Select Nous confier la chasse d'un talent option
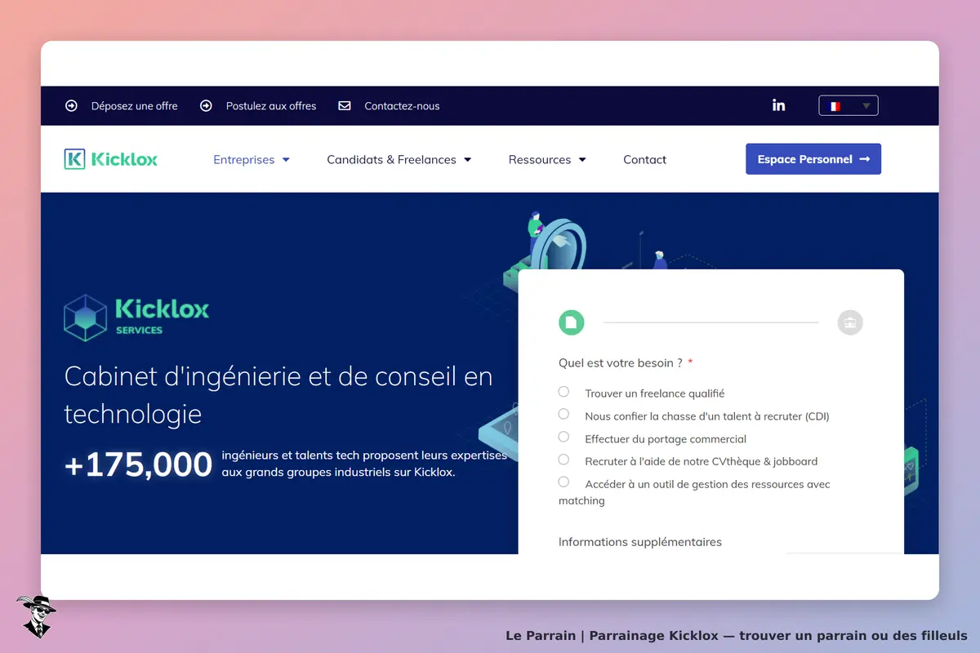 coord(563,415)
